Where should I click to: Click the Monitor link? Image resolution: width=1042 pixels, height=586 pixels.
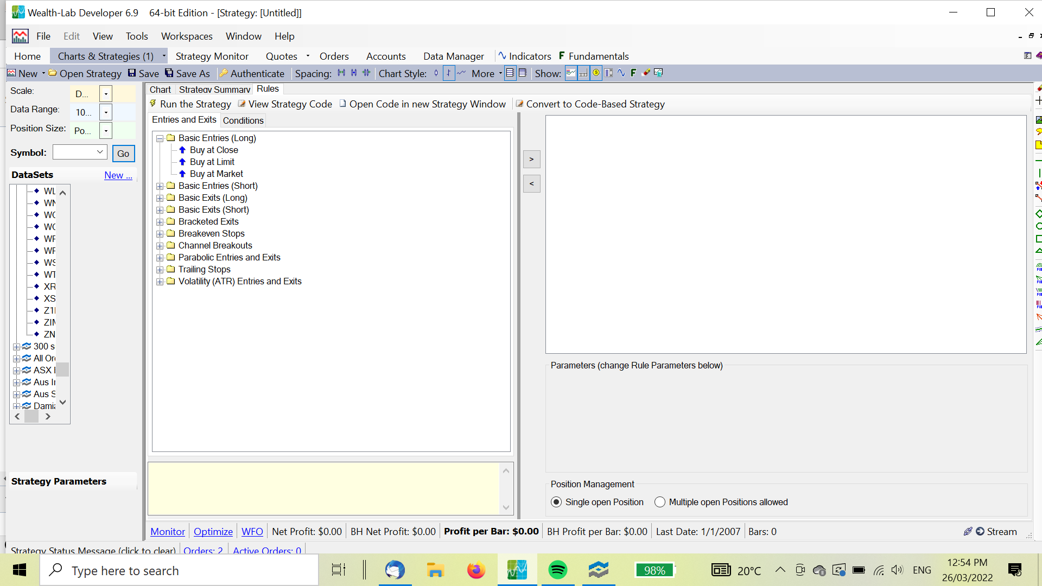pos(168,532)
